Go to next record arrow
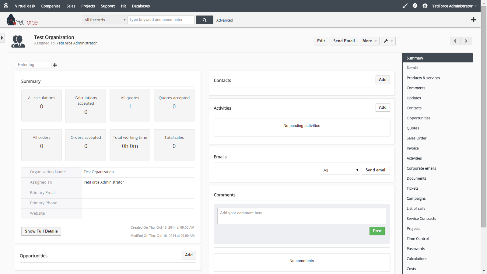The image size is (487, 274). click(x=466, y=41)
